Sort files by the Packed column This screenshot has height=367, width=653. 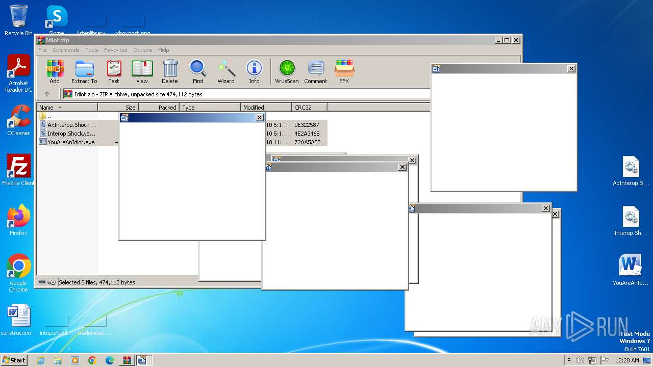pos(159,108)
